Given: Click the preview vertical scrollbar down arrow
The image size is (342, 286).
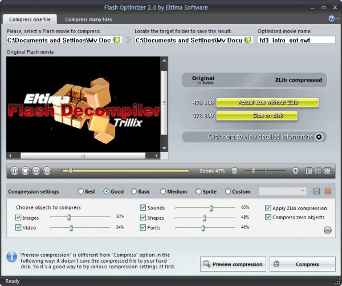Looking at the screenshot, I should (164, 148).
